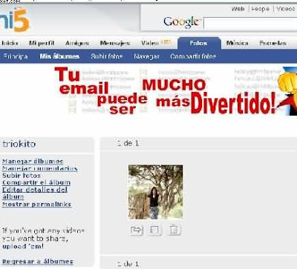
Task: Open the Mensajes tab
Action: pyautogui.click(x=115, y=43)
